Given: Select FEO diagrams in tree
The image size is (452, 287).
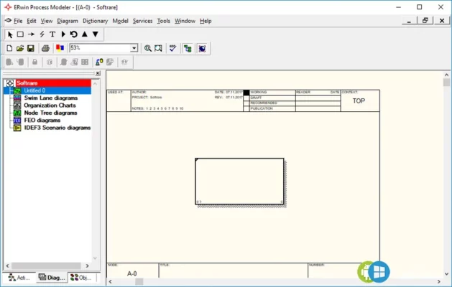Looking at the screenshot, I should tap(42, 121).
